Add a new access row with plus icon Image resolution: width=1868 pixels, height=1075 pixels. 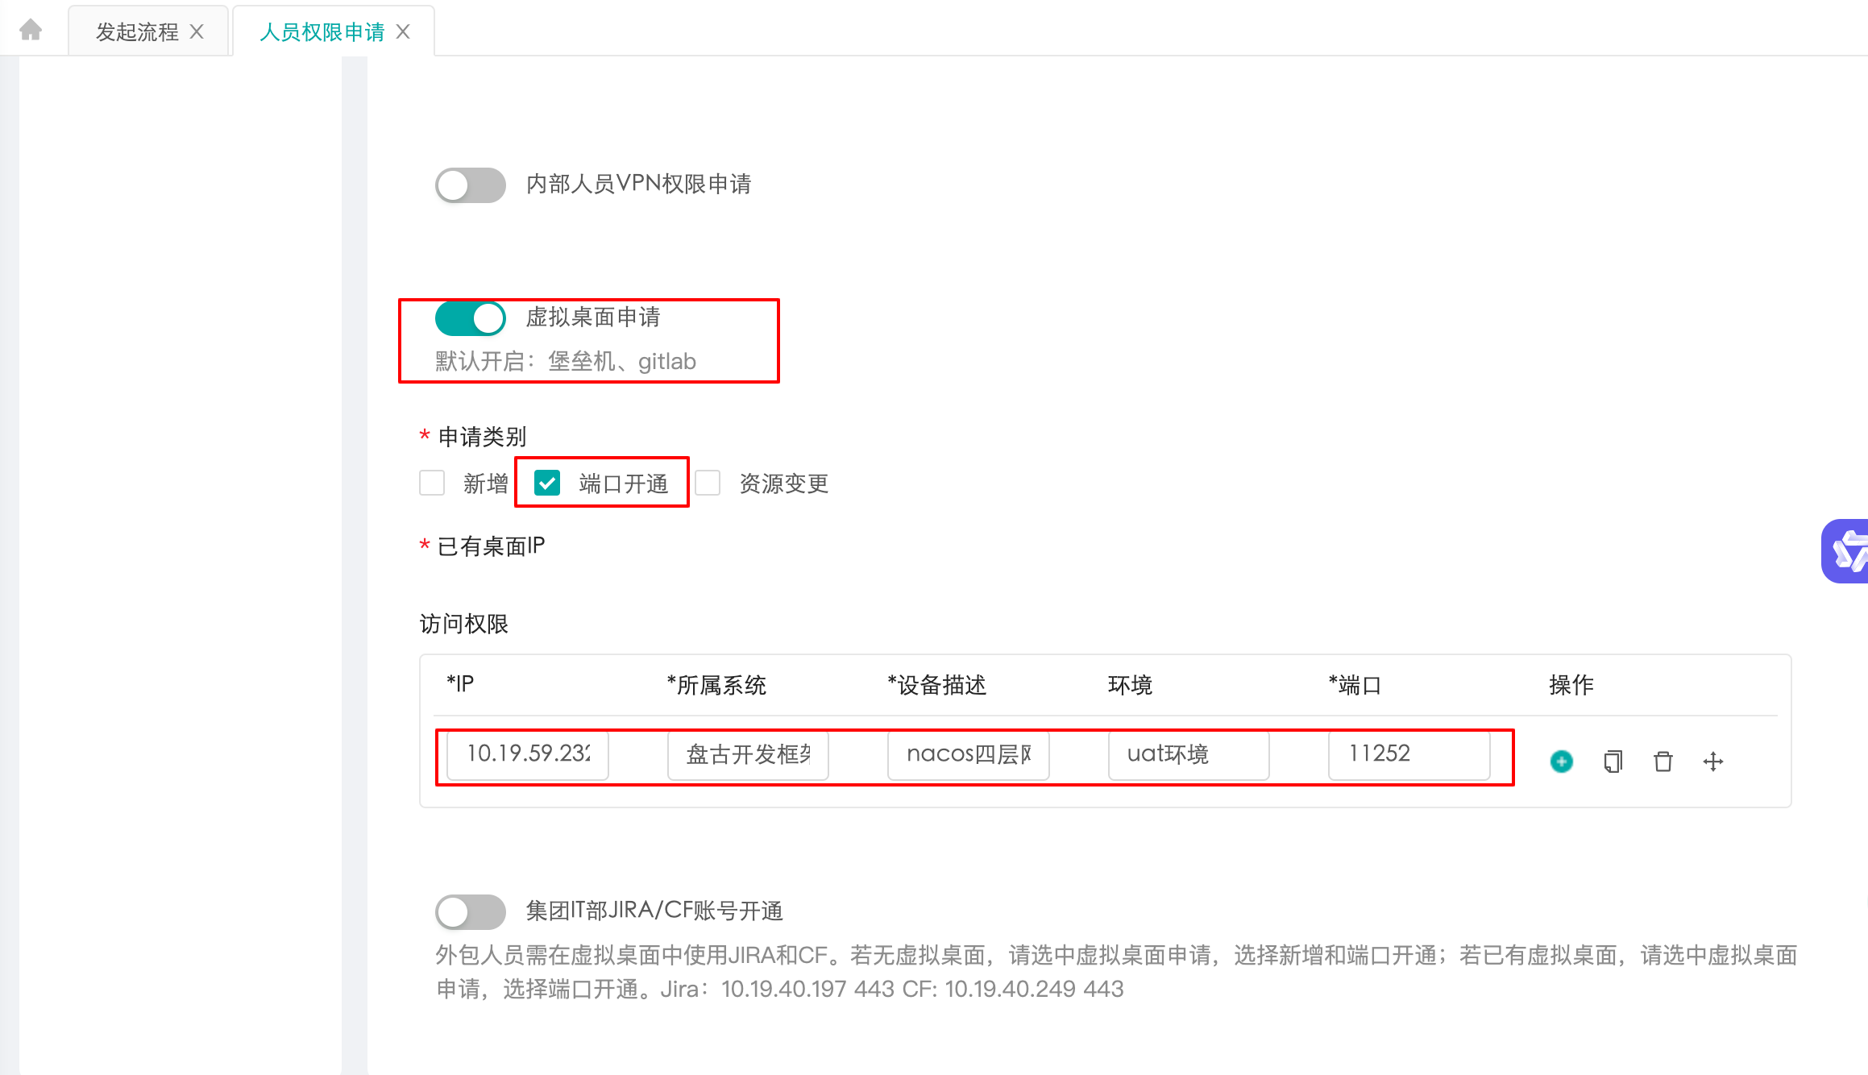coord(1562,761)
